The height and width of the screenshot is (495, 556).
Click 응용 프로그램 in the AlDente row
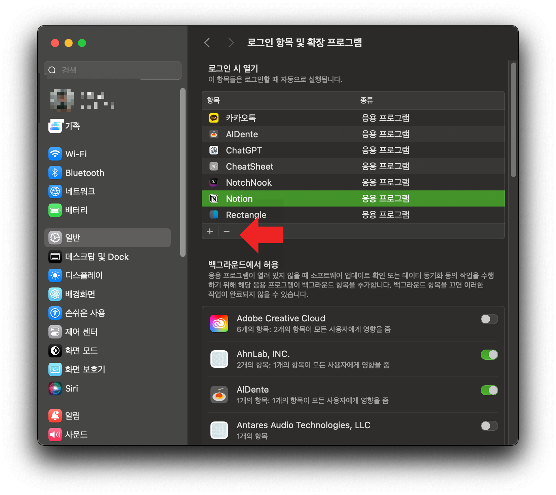tap(385, 134)
